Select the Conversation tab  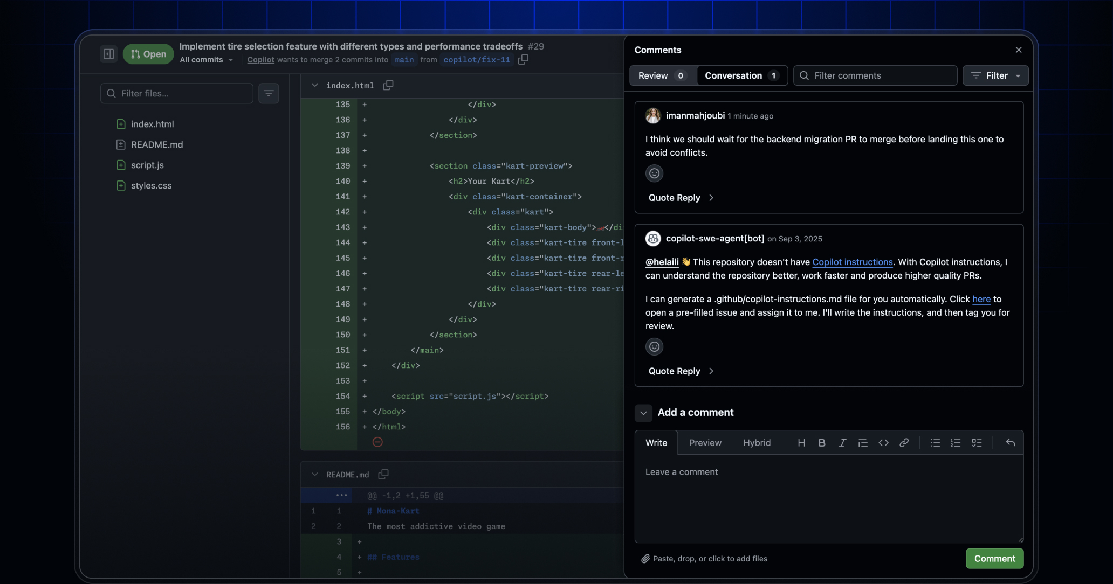click(741, 75)
